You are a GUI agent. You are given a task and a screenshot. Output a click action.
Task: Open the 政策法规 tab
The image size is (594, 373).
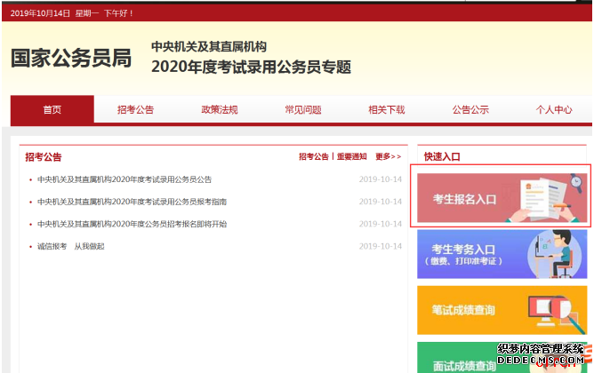tap(220, 110)
